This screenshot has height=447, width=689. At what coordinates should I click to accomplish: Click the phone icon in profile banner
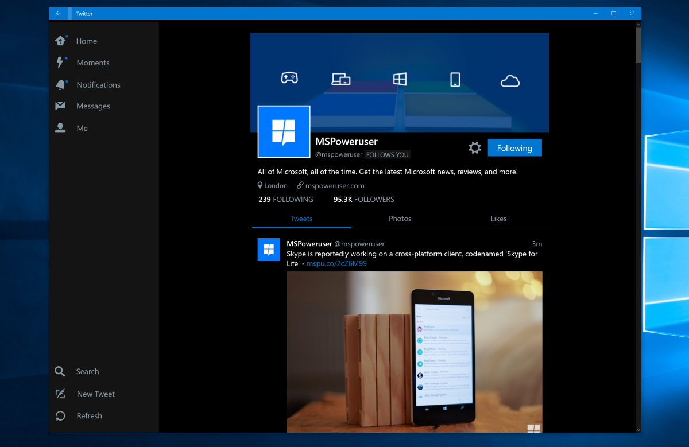pyautogui.click(x=455, y=79)
